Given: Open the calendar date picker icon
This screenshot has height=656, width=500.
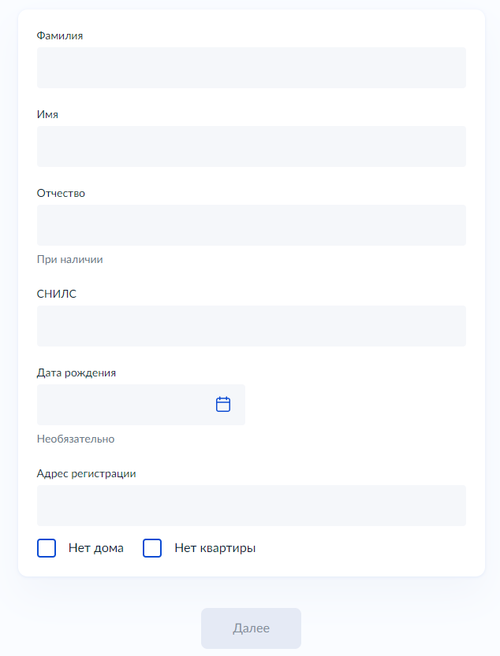Looking at the screenshot, I should tap(223, 404).
